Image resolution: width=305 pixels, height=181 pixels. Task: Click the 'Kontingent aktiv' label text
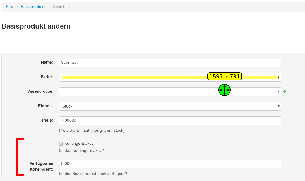point(79,143)
